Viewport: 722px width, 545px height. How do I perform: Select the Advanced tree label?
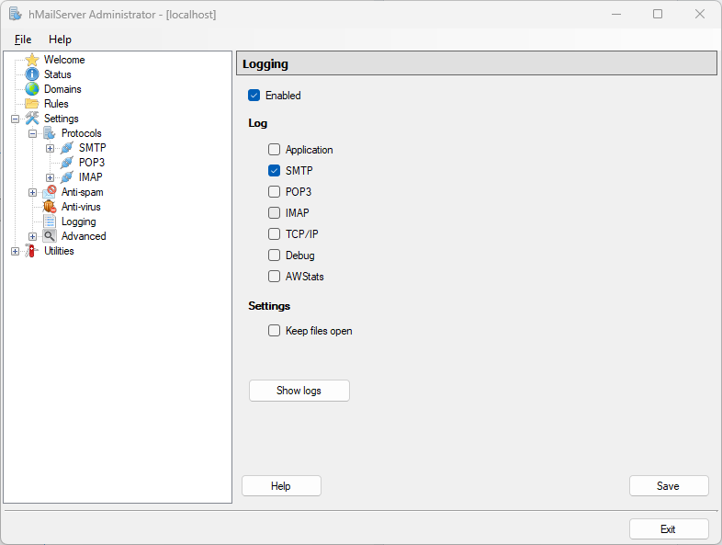[84, 236]
